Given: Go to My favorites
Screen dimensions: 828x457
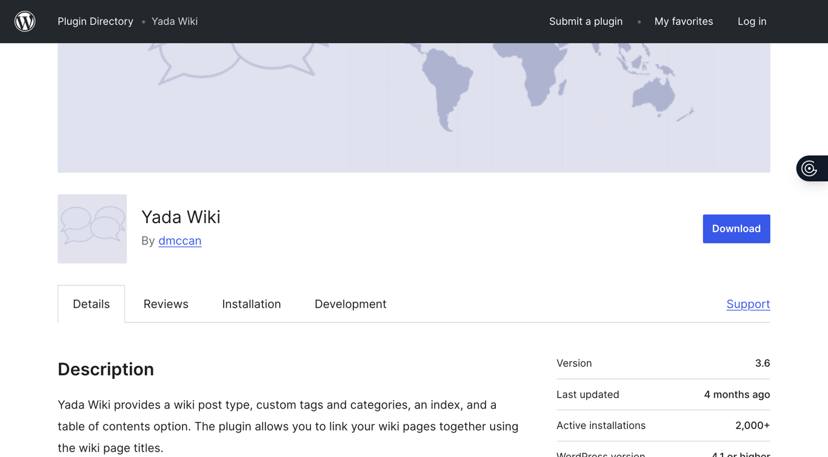Looking at the screenshot, I should click(x=683, y=21).
